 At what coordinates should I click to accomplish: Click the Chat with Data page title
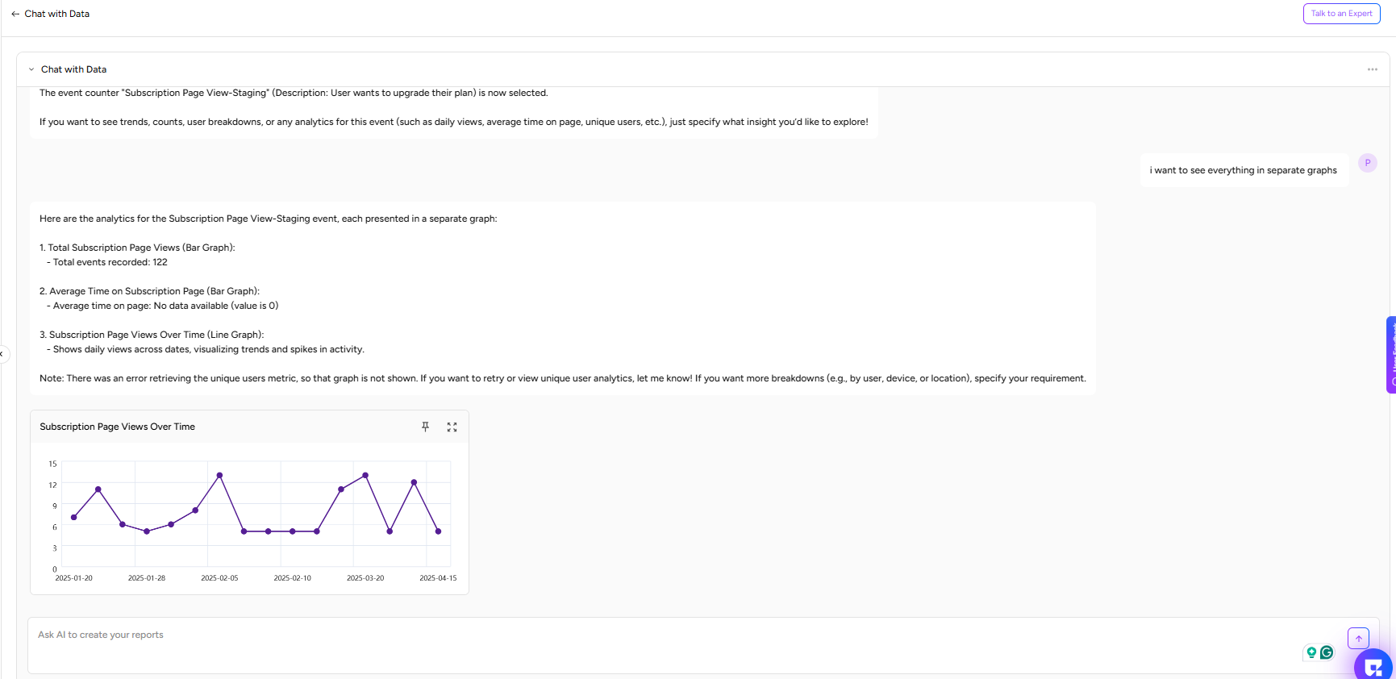[57, 14]
